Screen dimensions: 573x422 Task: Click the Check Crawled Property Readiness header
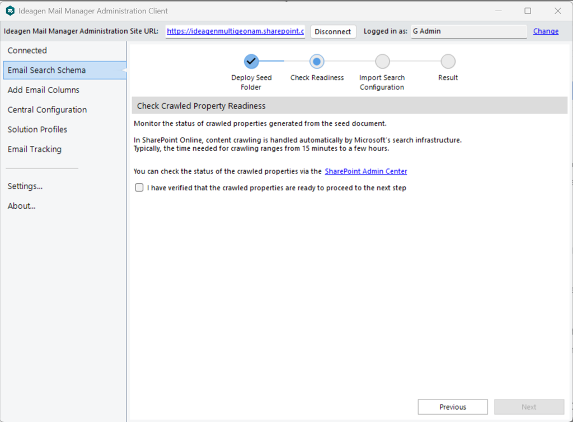pos(349,106)
